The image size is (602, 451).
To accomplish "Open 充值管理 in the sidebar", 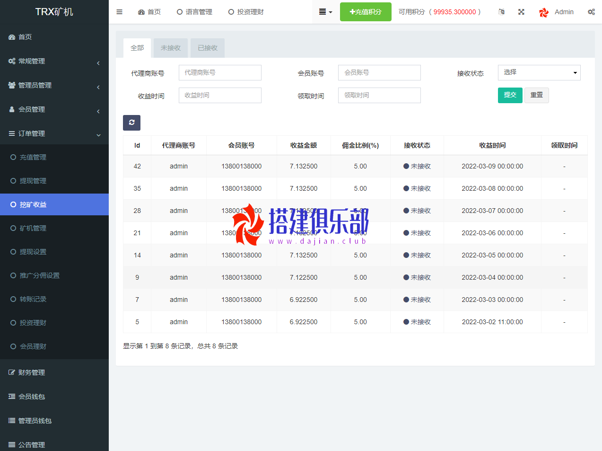I will [x=54, y=157].
